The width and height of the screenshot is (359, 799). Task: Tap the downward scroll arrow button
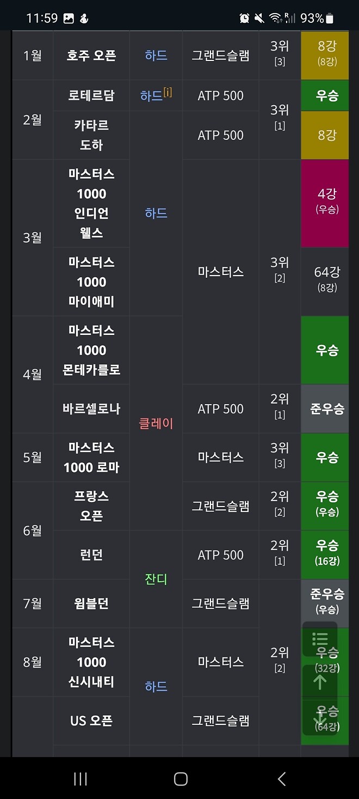coord(320,719)
